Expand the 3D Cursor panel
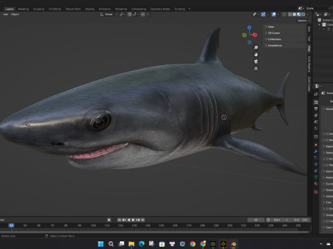Screen dimensions: 333x249 point(284,33)
